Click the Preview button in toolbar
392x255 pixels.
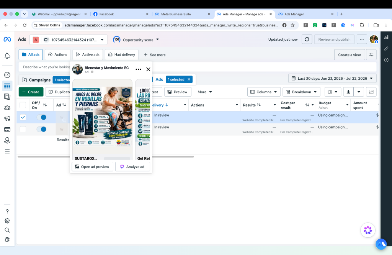[x=178, y=92]
